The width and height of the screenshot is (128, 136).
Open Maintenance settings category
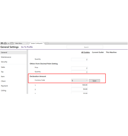point(6,57)
